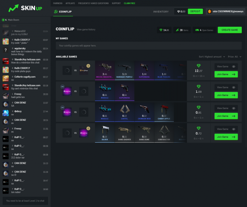247x207 pixels.
Task: Click the wguberský question mark avatar
Action: pos(6,50)
